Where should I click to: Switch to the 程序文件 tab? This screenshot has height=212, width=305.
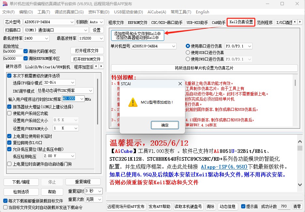pos(116,23)
